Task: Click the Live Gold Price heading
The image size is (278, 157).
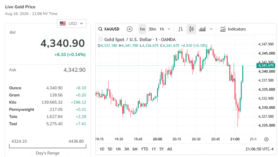Action: tap(20, 7)
